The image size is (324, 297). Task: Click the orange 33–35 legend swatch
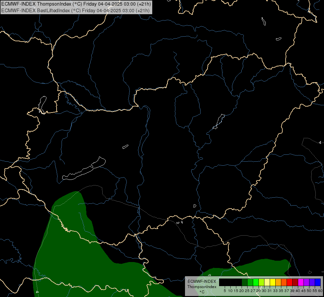click(278, 282)
